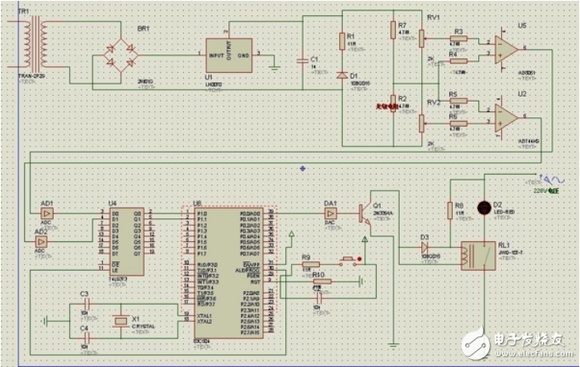This screenshot has width=580, height=367.
Task: Click the BR1 bridge rectifier symbol
Action: 117,54
